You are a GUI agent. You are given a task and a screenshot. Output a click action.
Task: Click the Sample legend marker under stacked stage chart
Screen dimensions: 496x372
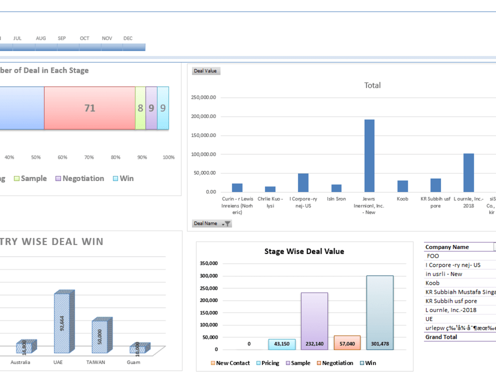click(x=16, y=178)
